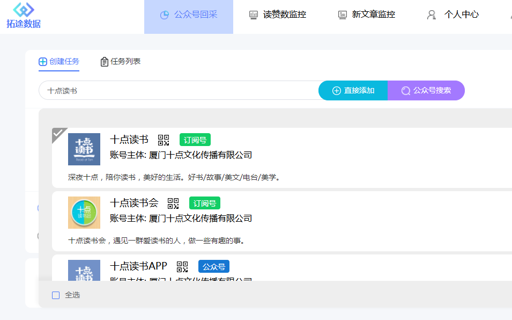Click 账号主体 line under 十点读书会

click(181, 219)
